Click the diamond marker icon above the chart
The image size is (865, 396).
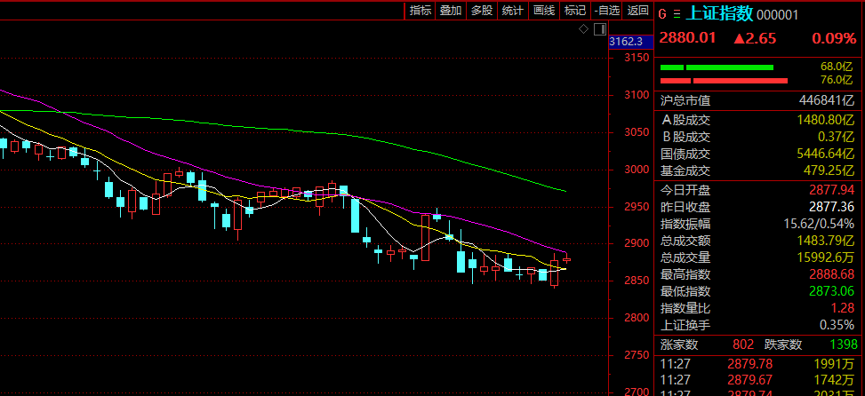tap(583, 29)
